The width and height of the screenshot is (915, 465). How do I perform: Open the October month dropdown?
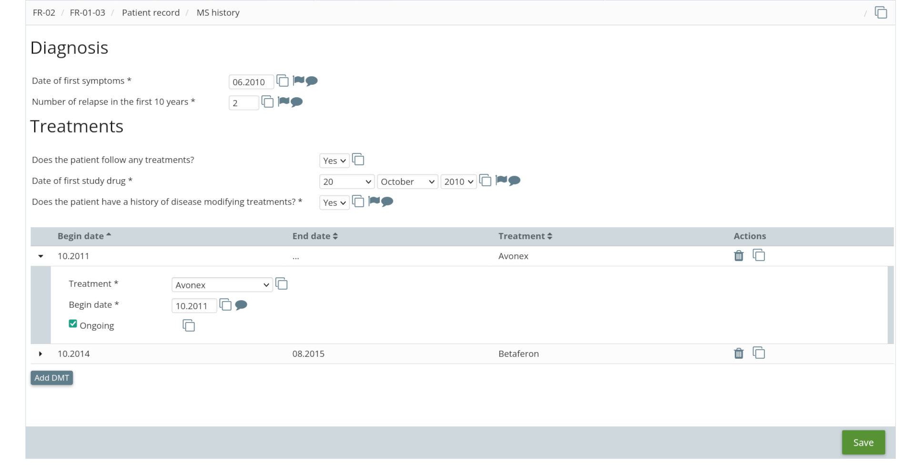coord(407,182)
